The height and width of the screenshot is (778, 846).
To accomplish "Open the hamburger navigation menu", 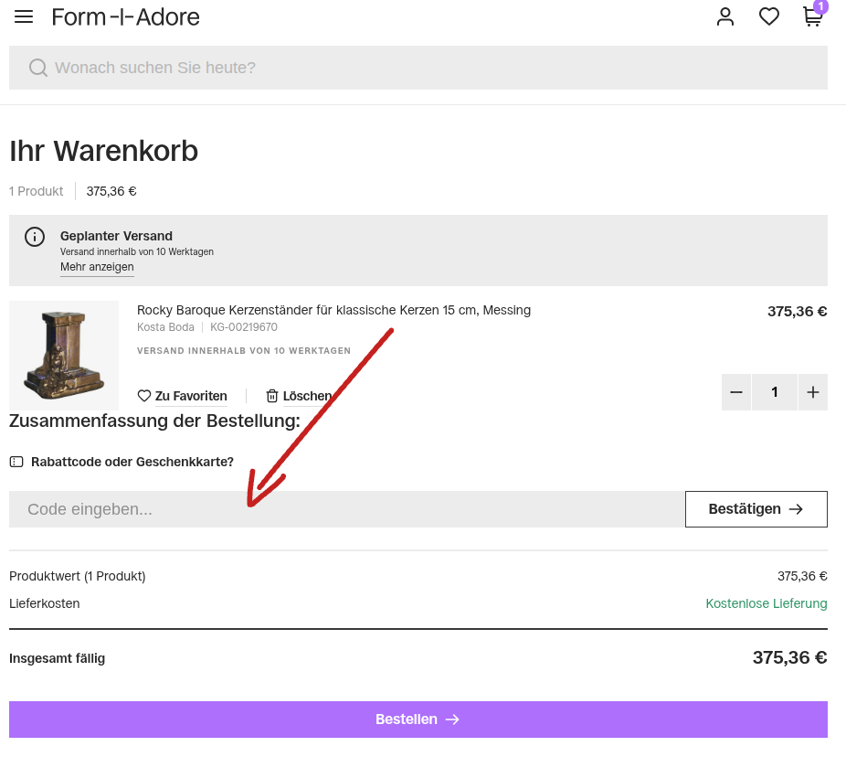I will (x=24, y=16).
